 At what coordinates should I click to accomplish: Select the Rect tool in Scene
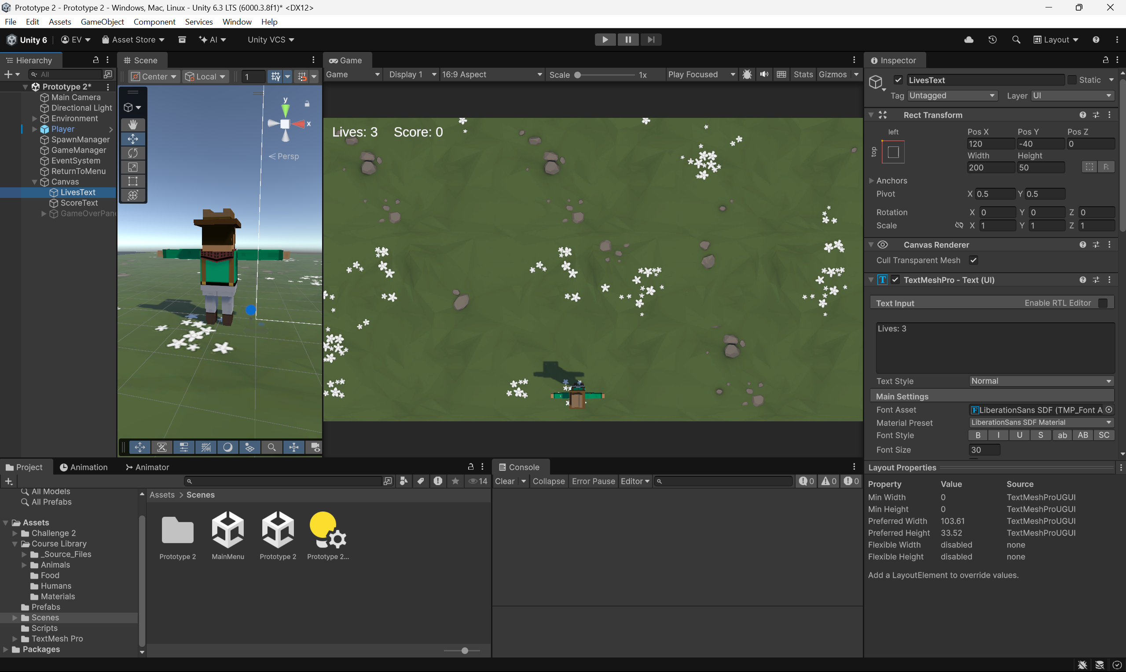[133, 181]
